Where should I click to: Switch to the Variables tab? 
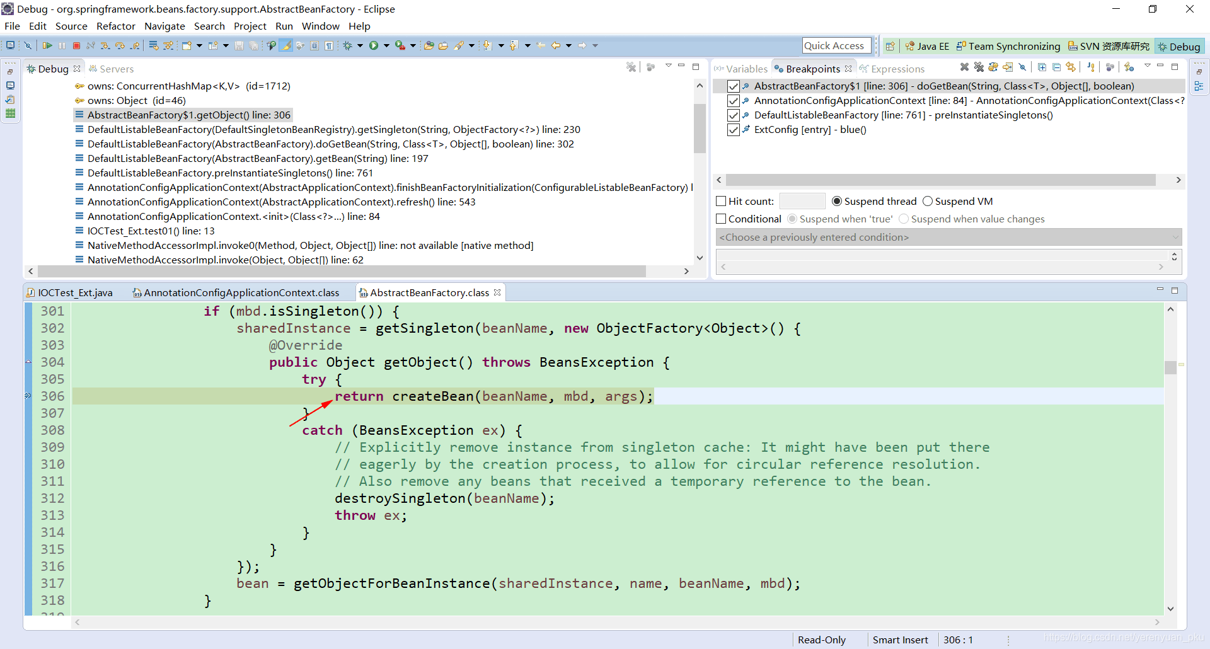[741, 69]
